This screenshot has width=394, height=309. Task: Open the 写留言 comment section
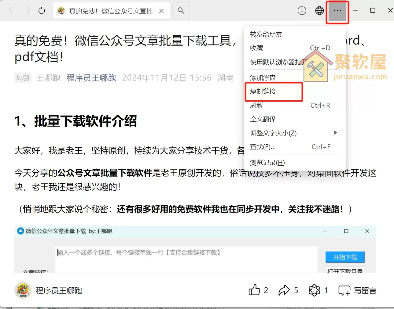[x=357, y=291]
